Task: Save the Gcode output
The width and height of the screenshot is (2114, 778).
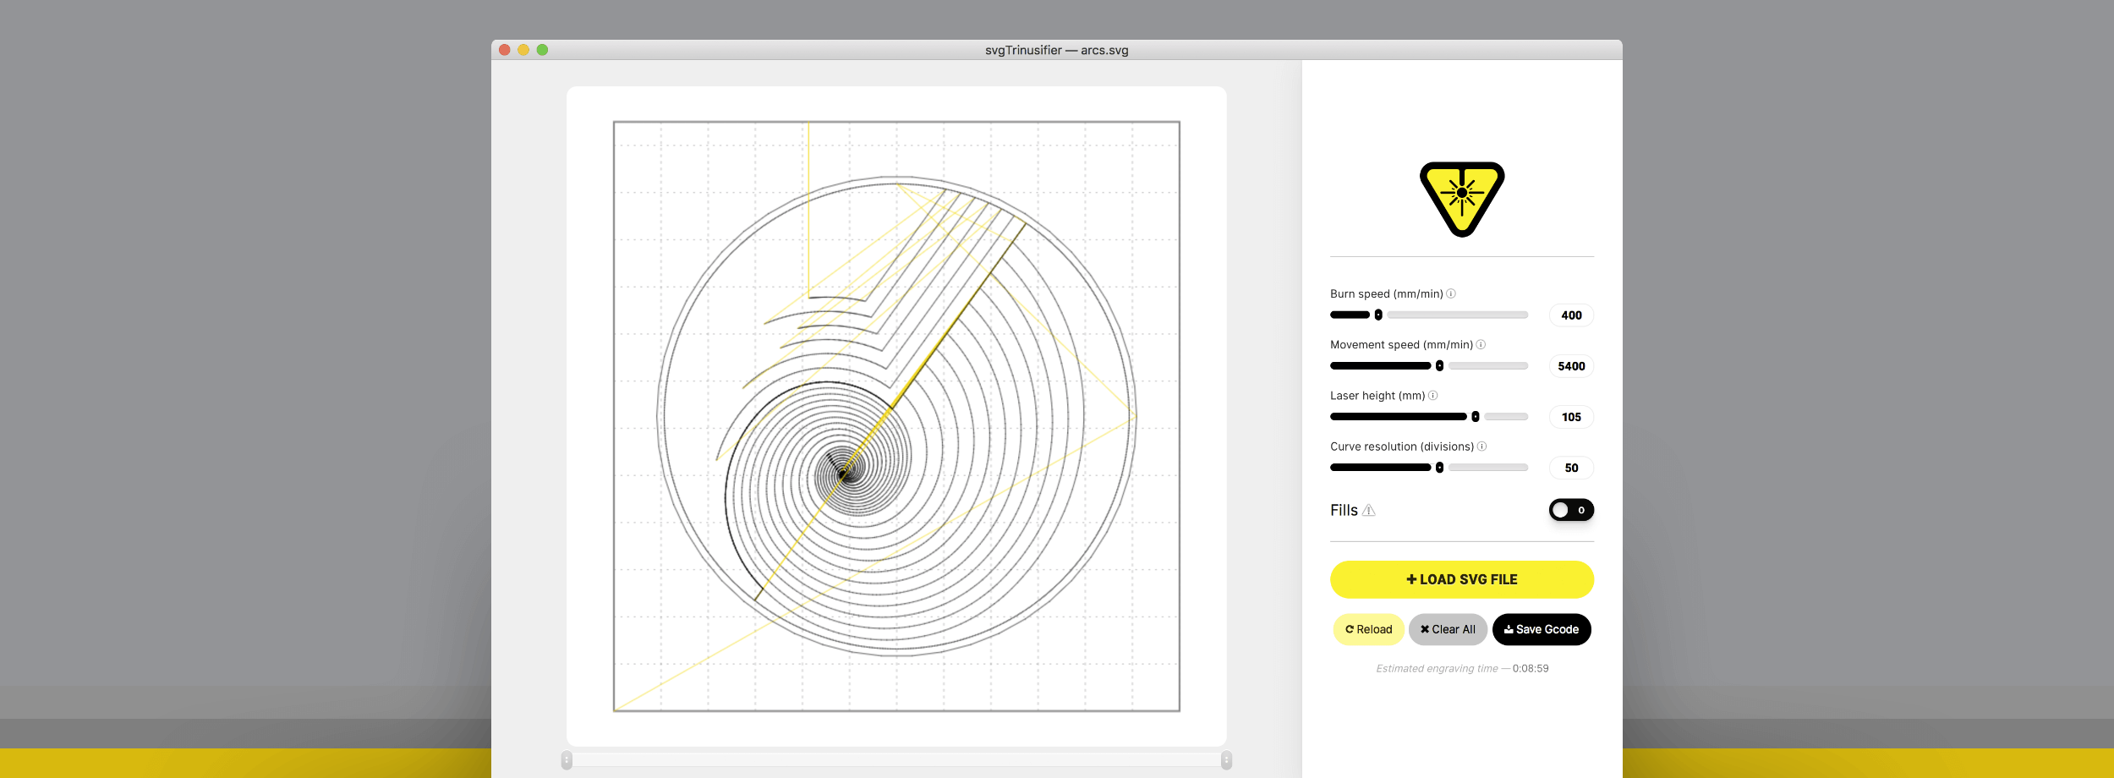Action: tap(1542, 629)
